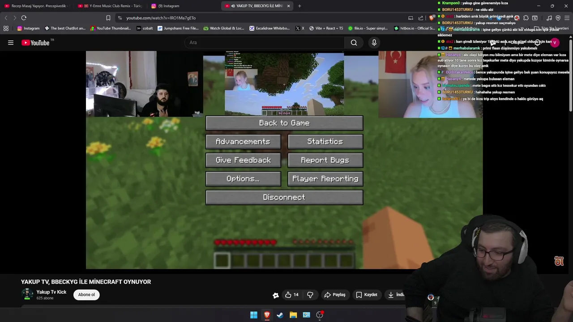573x322 pixels.
Task: Save the video with Kaydet
Action: point(367,295)
